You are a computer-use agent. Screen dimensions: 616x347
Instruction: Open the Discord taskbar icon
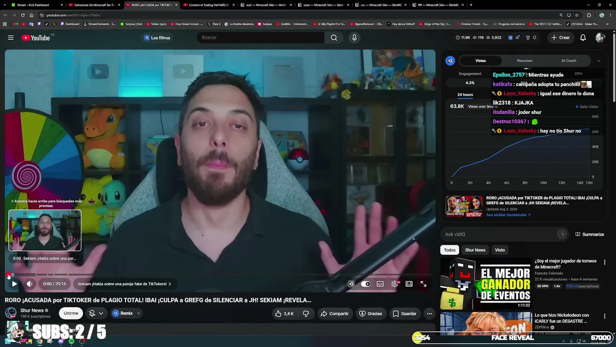pos(61,341)
